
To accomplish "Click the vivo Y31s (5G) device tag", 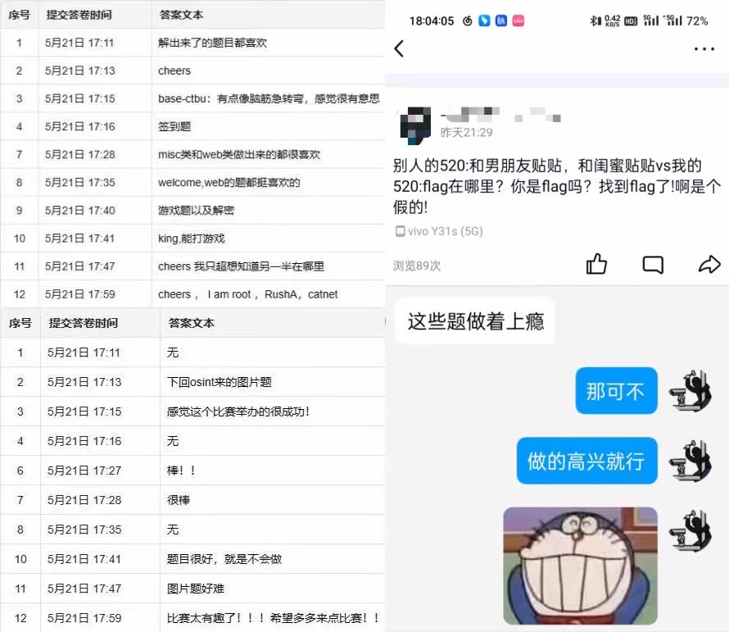I will [x=439, y=231].
